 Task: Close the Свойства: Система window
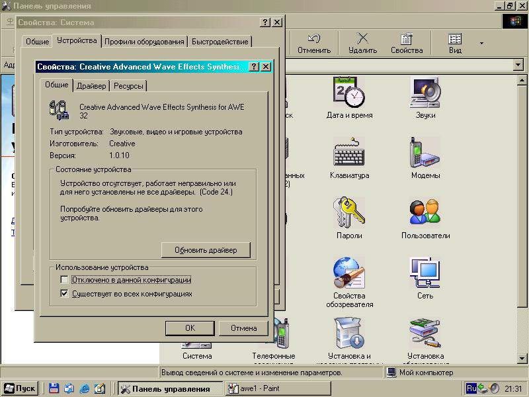[277, 22]
